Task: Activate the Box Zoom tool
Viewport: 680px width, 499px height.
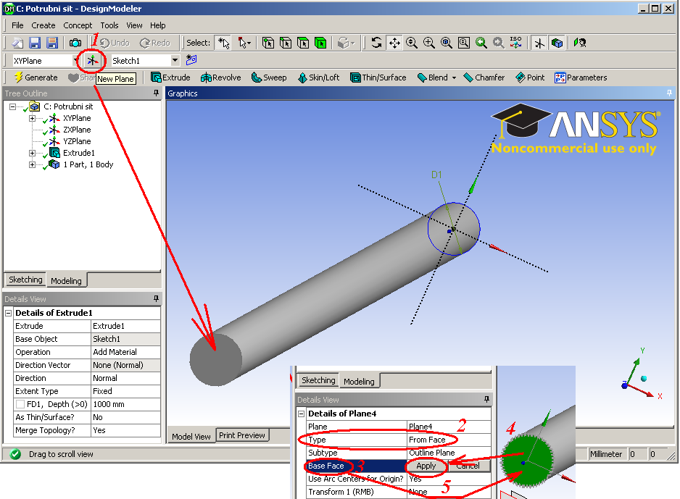Action: tap(429, 43)
